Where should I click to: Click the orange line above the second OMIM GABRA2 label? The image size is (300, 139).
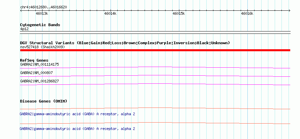click(x=155, y=123)
